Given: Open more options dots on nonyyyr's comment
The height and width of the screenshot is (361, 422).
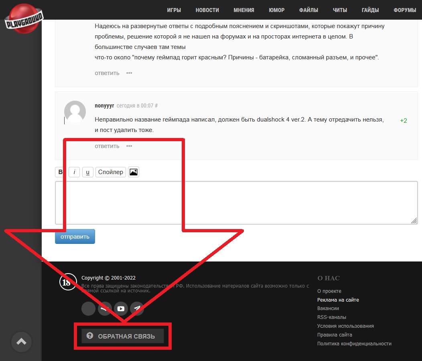Looking at the screenshot, I should click(129, 146).
